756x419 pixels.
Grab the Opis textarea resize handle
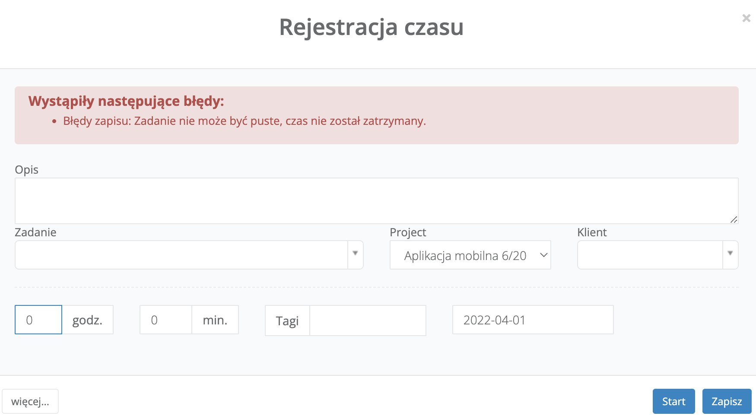[x=734, y=219]
